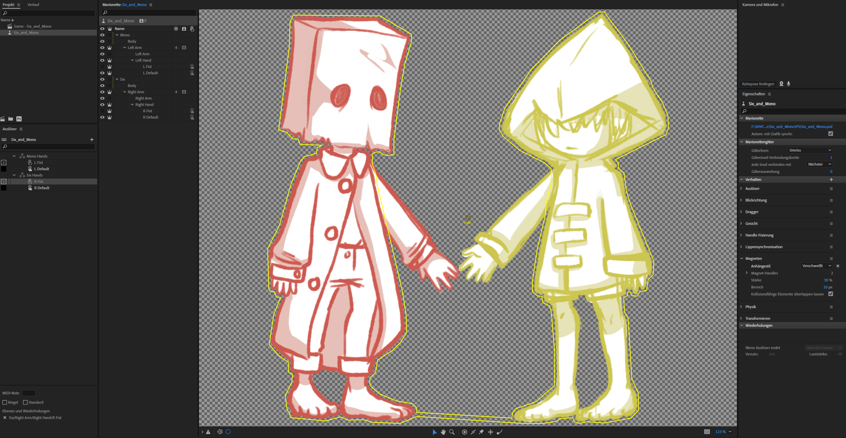
Task: Click the camera icon beside Ruhepose festlegen
Action: point(781,84)
